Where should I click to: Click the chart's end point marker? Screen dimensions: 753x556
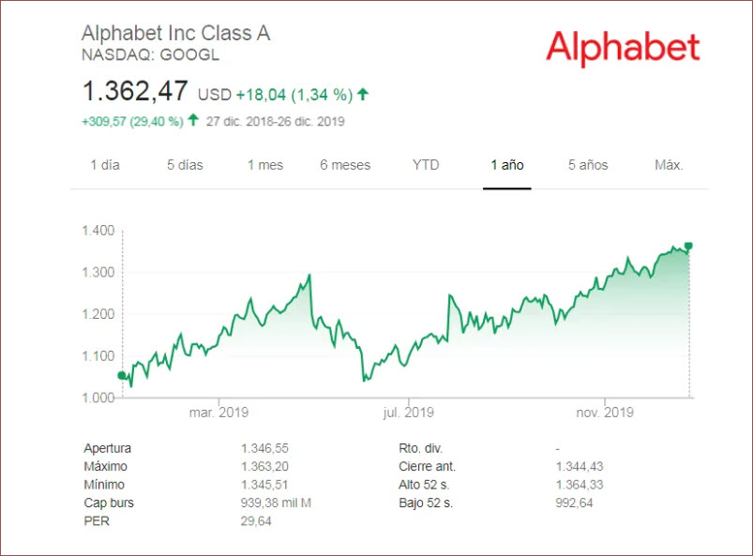pyautogui.click(x=689, y=246)
